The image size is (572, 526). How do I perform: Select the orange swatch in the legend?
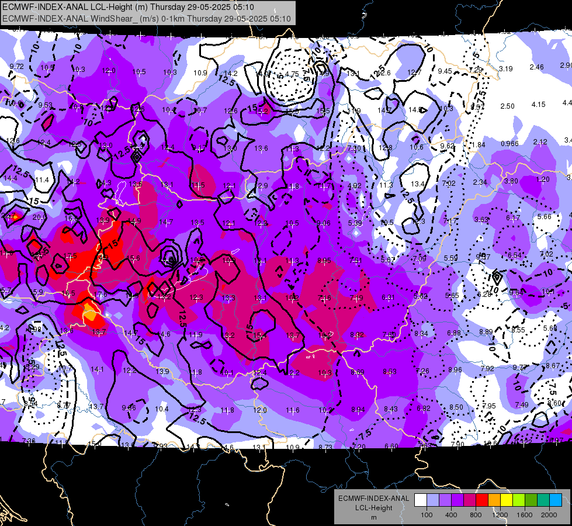pyautogui.click(x=494, y=500)
